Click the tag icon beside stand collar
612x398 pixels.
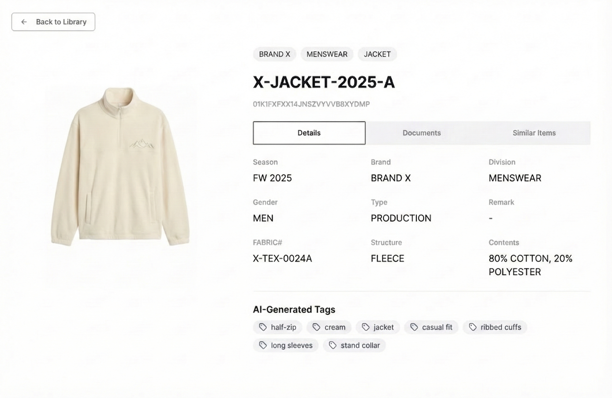coord(333,345)
